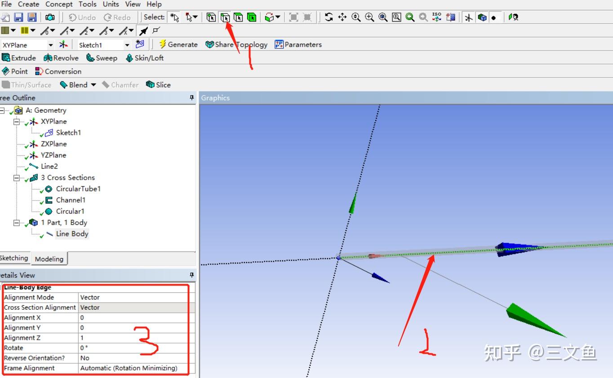Select CircularTube1 cross section in tree
Image resolution: width=613 pixels, height=378 pixels.
pos(78,189)
